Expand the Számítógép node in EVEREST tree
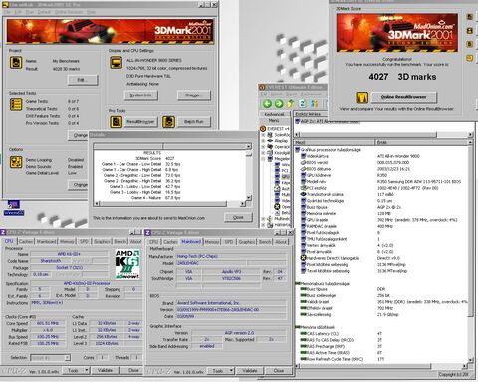Image resolution: width=478 pixels, height=382 pixels. (263, 135)
